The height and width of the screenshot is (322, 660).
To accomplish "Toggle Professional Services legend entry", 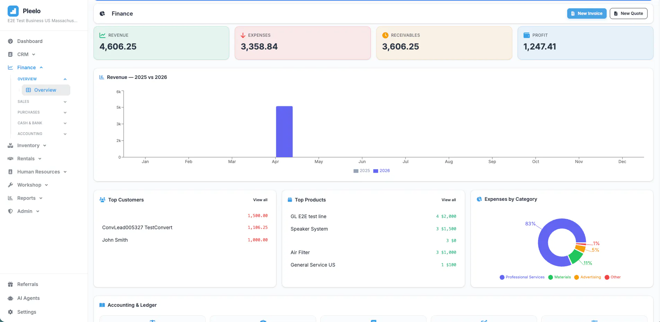I will (522, 277).
